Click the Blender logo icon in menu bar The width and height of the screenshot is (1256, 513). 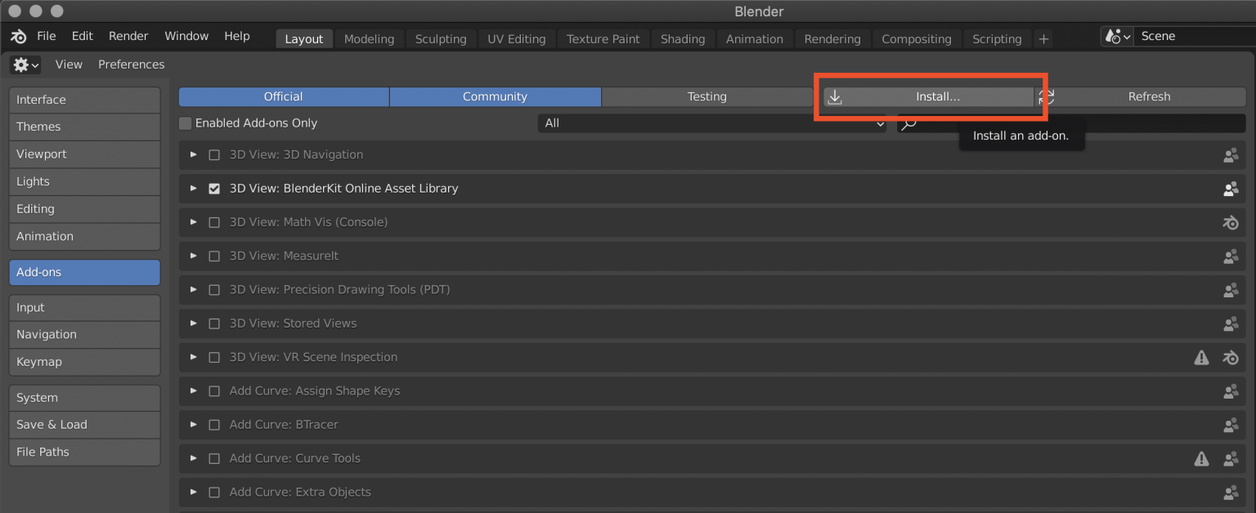(19, 37)
